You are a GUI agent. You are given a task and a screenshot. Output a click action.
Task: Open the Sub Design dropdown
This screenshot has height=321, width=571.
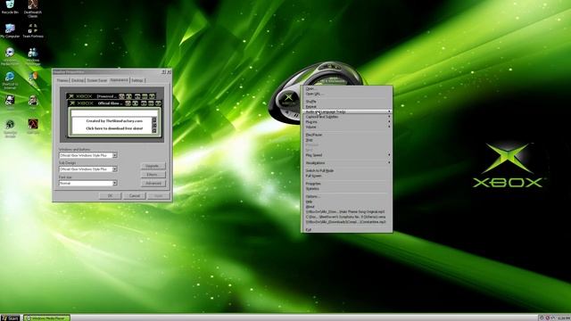click(x=87, y=169)
